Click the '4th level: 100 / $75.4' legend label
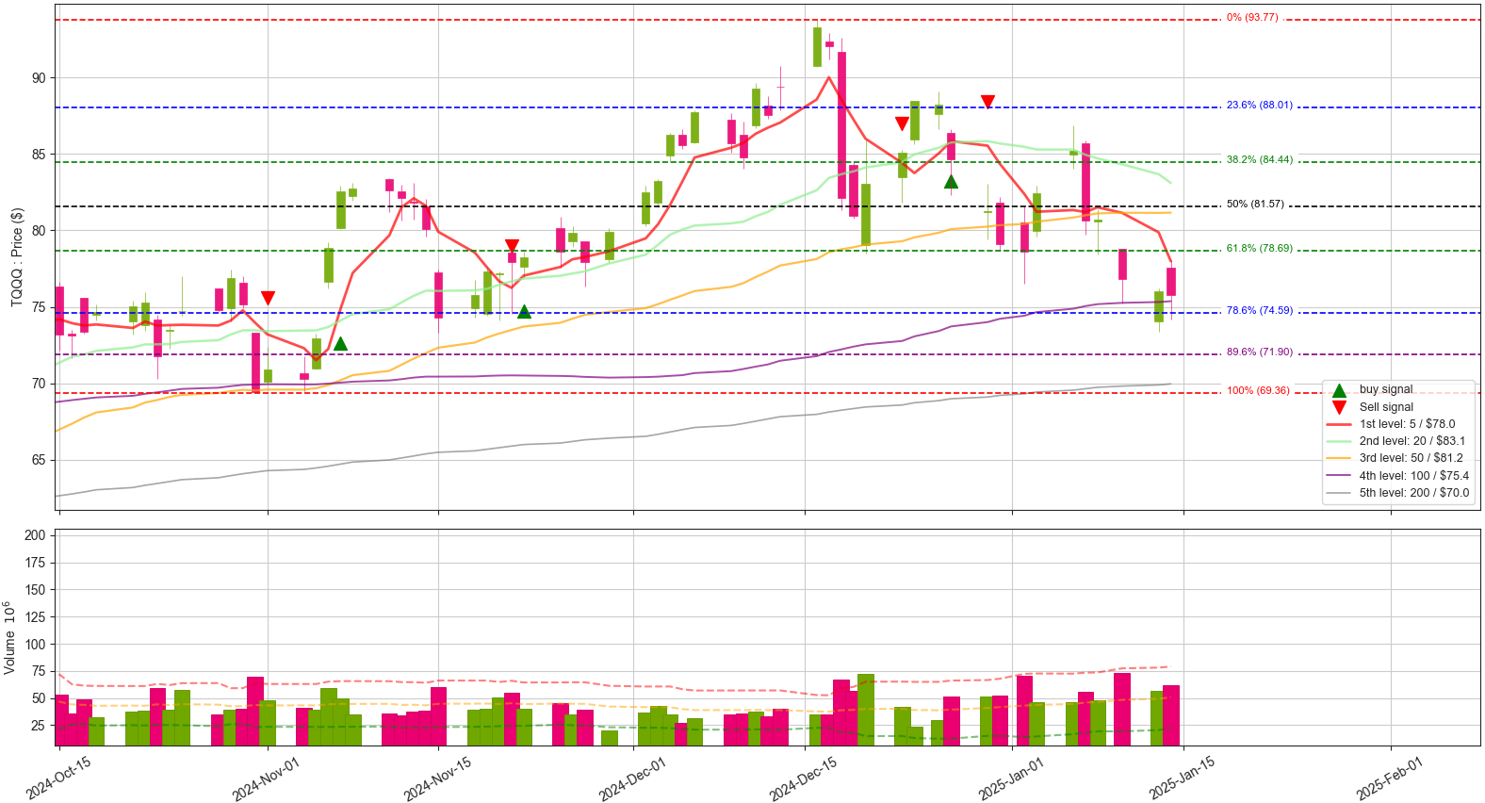The height and width of the screenshot is (803, 1485). tap(1414, 475)
